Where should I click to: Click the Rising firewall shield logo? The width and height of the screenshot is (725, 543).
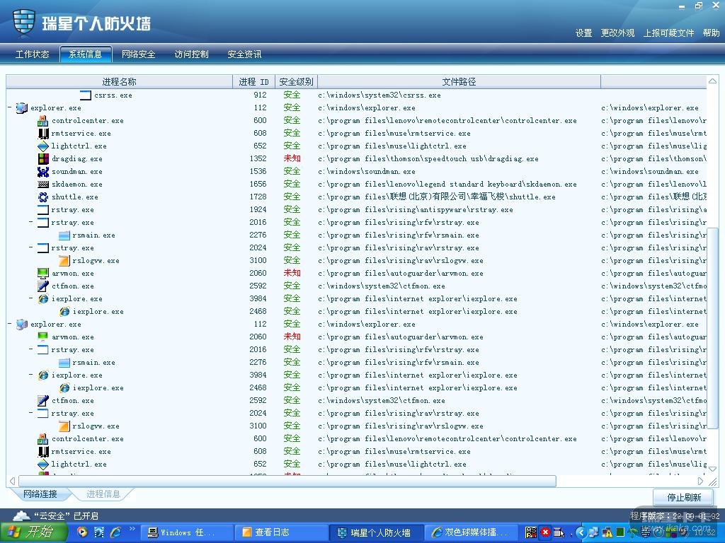(x=24, y=23)
